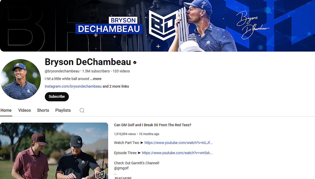Subscribe to Bryson DeChambeau channel
The width and height of the screenshot is (315, 179).
point(57,97)
